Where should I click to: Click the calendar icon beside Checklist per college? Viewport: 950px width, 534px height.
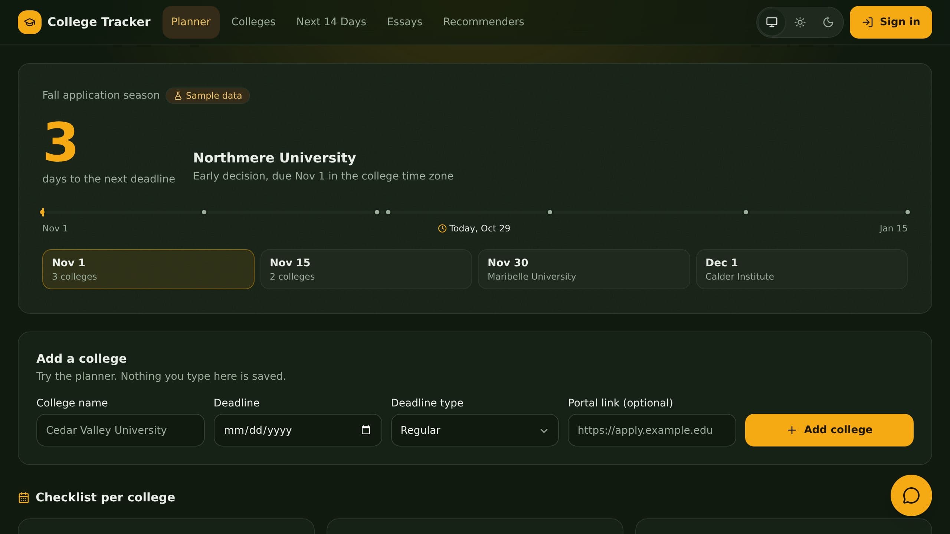pyautogui.click(x=24, y=498)
